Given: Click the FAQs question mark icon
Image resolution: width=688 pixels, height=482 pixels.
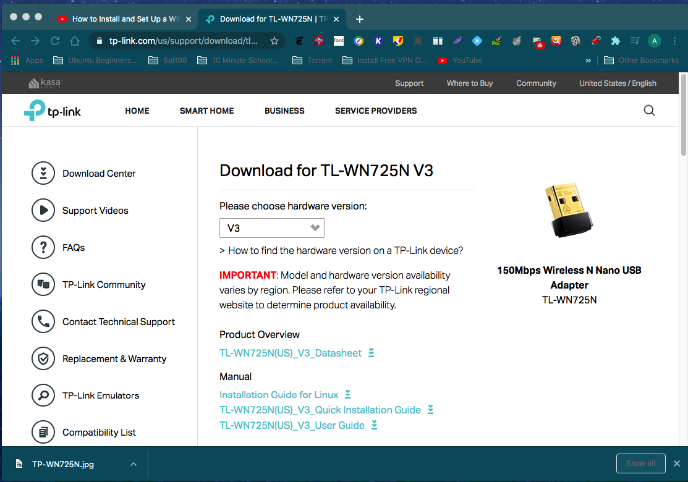Looking at the screenshot, I should tap(43, 248).
